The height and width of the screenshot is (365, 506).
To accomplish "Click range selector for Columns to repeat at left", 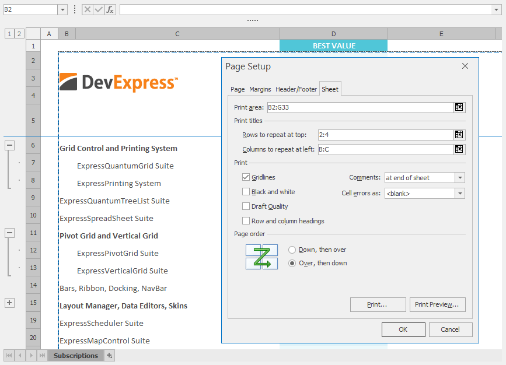I will point(459,149).
